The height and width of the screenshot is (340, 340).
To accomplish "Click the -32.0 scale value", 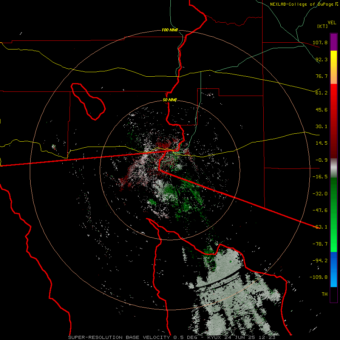I will point(320,194).
